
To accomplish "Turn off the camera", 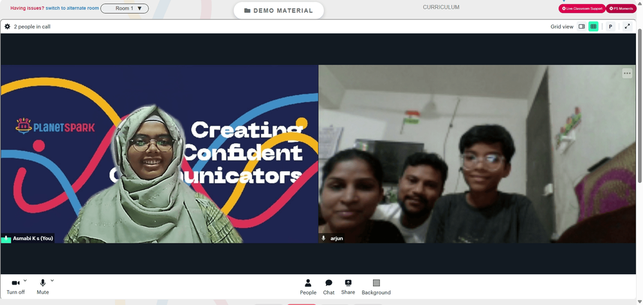I will tap(15, 286).
